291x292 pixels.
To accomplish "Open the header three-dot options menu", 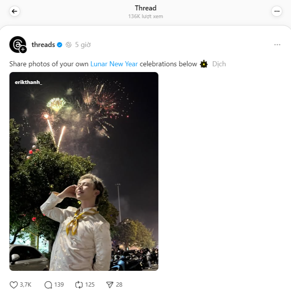I will click(277, 11).
